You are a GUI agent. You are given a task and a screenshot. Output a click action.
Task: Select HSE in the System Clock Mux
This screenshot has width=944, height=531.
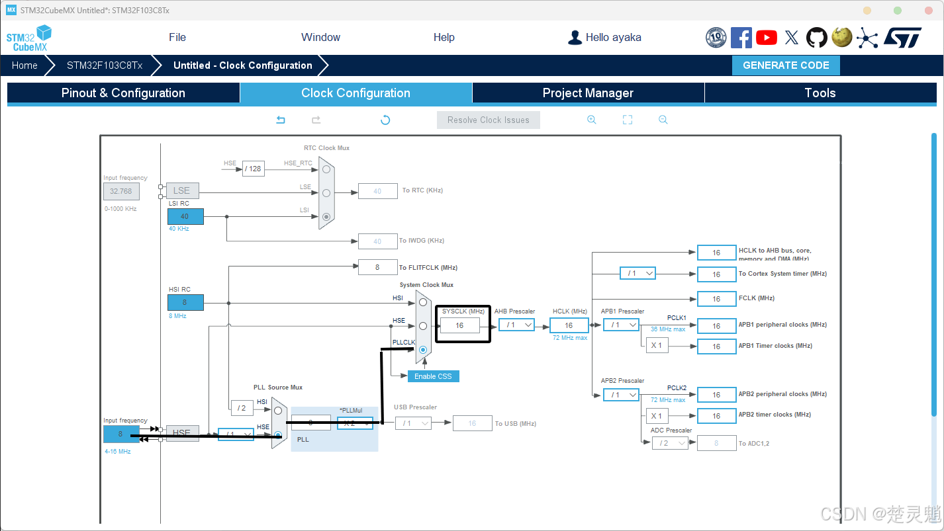tap(423, 325)
